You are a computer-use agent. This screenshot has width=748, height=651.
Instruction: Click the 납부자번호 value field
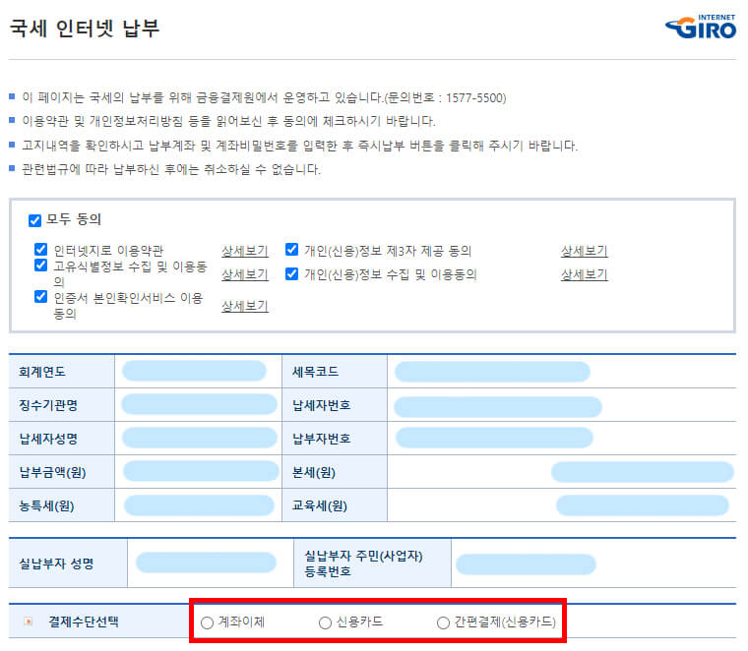tap(494, 438)
